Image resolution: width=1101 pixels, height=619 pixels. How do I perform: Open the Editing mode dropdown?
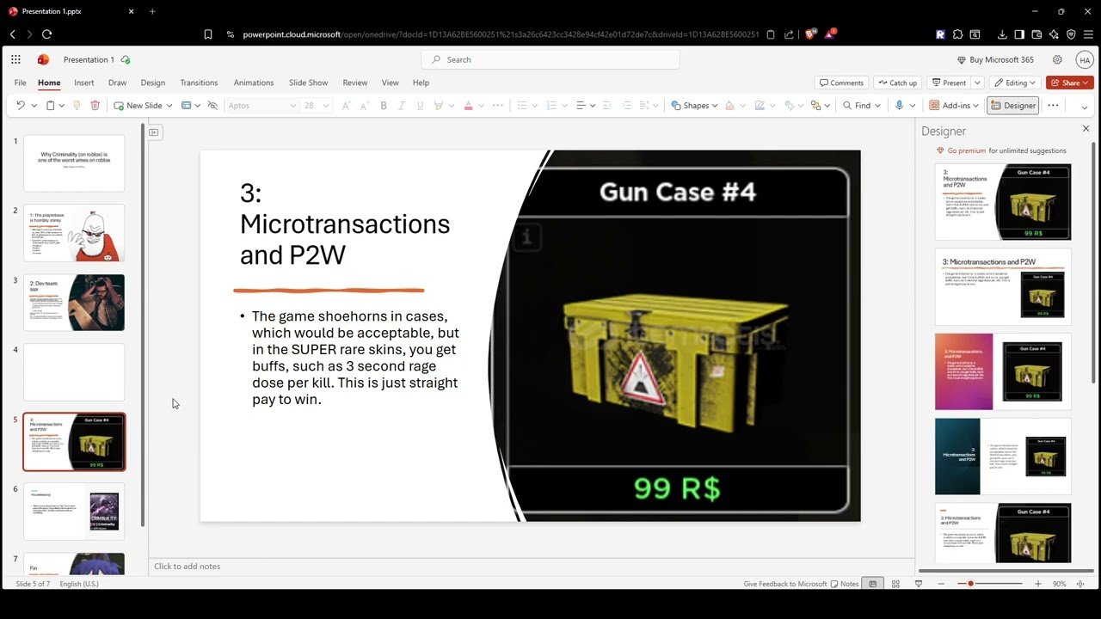[x=1016, y=83]
